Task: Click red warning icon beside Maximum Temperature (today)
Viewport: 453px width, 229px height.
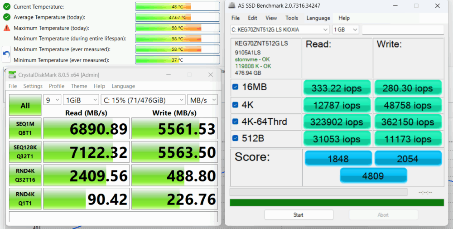Action: pos(7,28)
